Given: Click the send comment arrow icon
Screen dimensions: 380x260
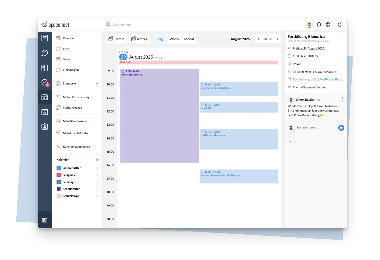Looking at the screenshot, I should tap(341, 128).
